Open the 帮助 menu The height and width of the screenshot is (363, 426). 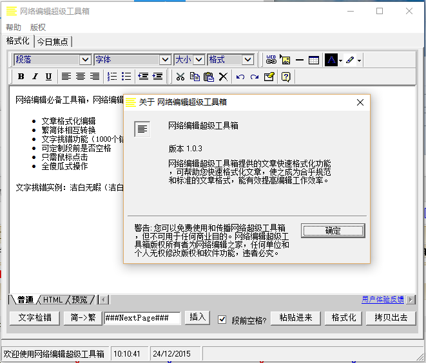tap(14, 28)
